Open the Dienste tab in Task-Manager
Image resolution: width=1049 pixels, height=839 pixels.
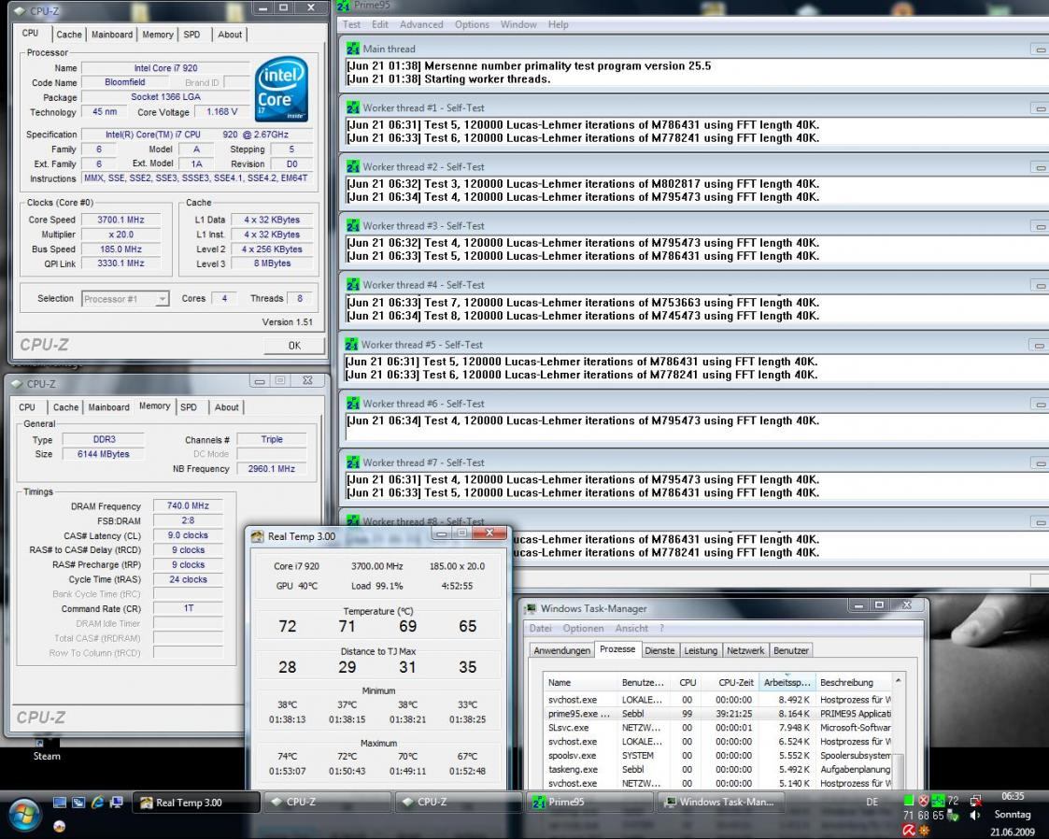tap(659, 650)
